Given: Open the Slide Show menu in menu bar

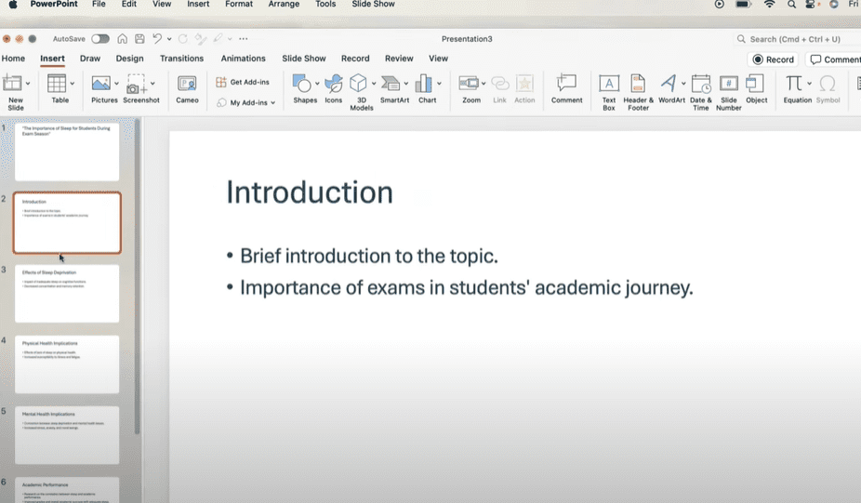Looking at the screenshot, I should 372,5.
